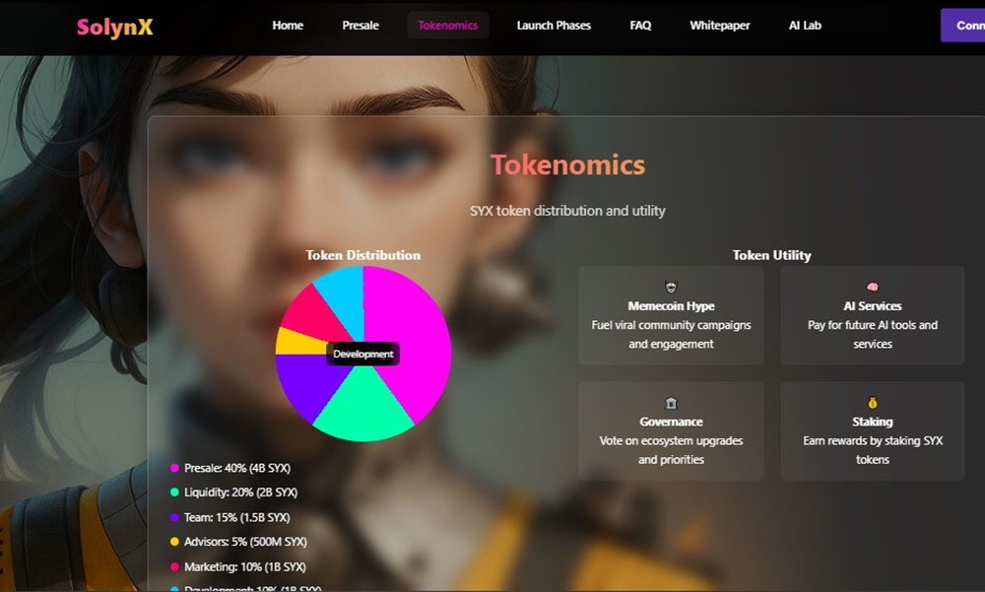Go to the Presale page

click(361, 26)
